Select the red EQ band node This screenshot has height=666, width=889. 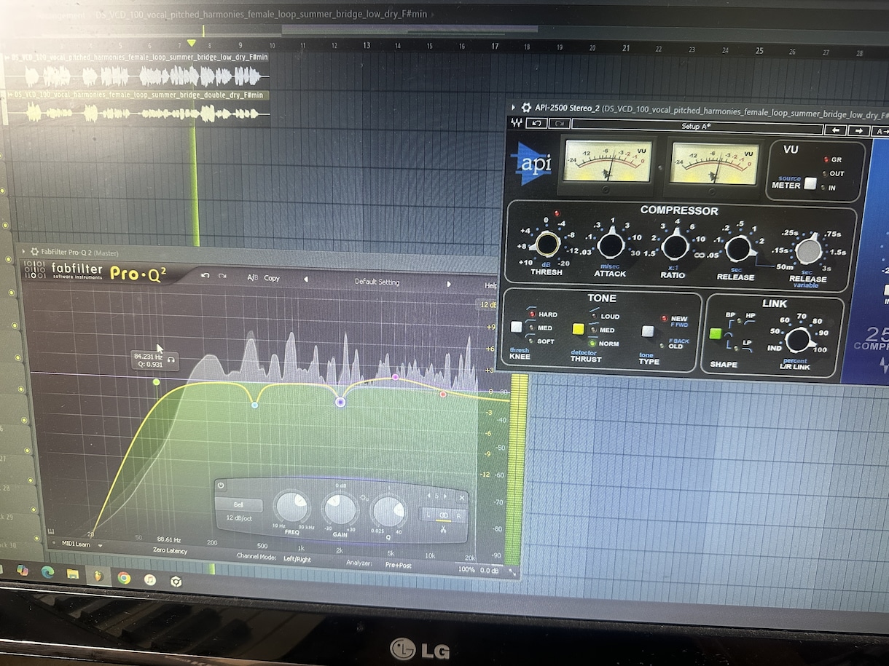click(442, 394)
